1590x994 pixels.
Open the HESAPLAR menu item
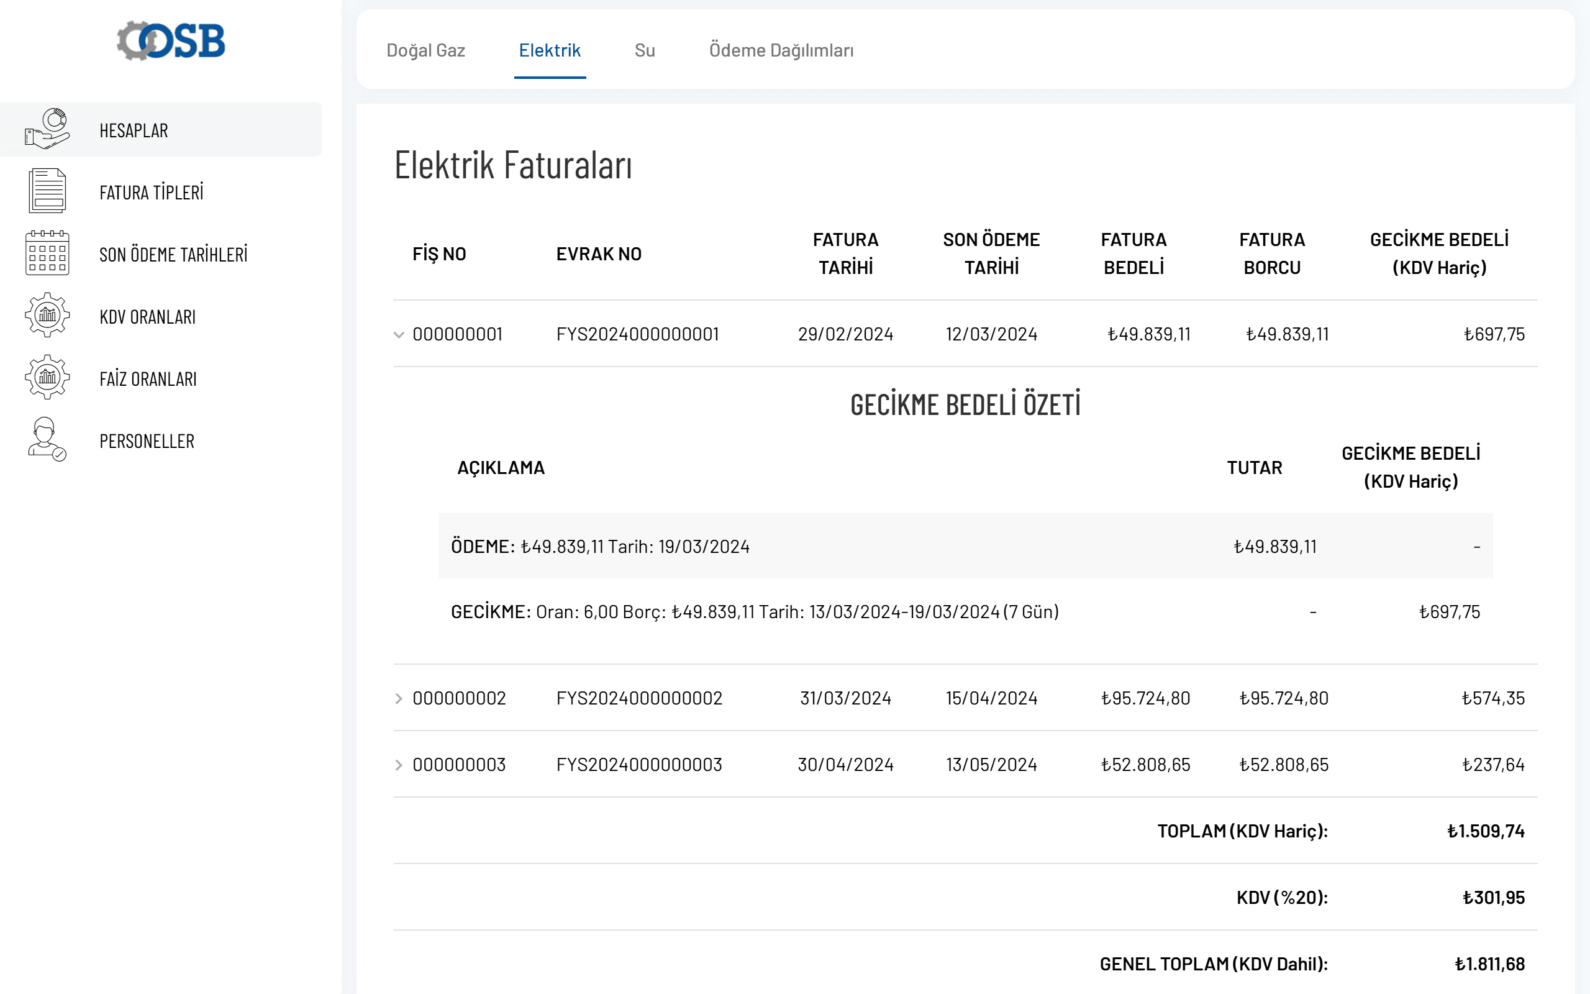click(x=134, y=130)
